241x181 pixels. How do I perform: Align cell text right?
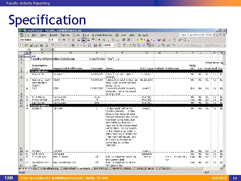click(88, 40)
